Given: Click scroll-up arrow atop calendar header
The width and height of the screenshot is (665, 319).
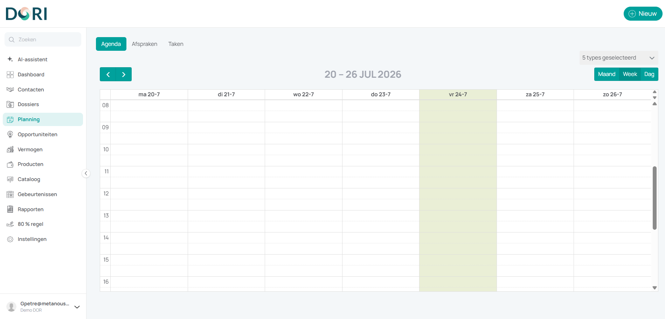Looking at the screenshot, I should click(654, 92).
